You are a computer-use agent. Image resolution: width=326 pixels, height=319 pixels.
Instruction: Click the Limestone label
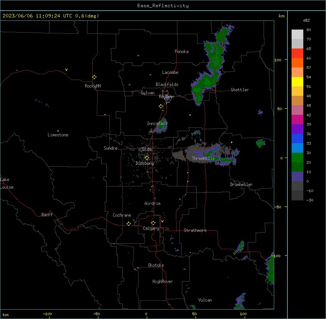[x=58, y=135]
